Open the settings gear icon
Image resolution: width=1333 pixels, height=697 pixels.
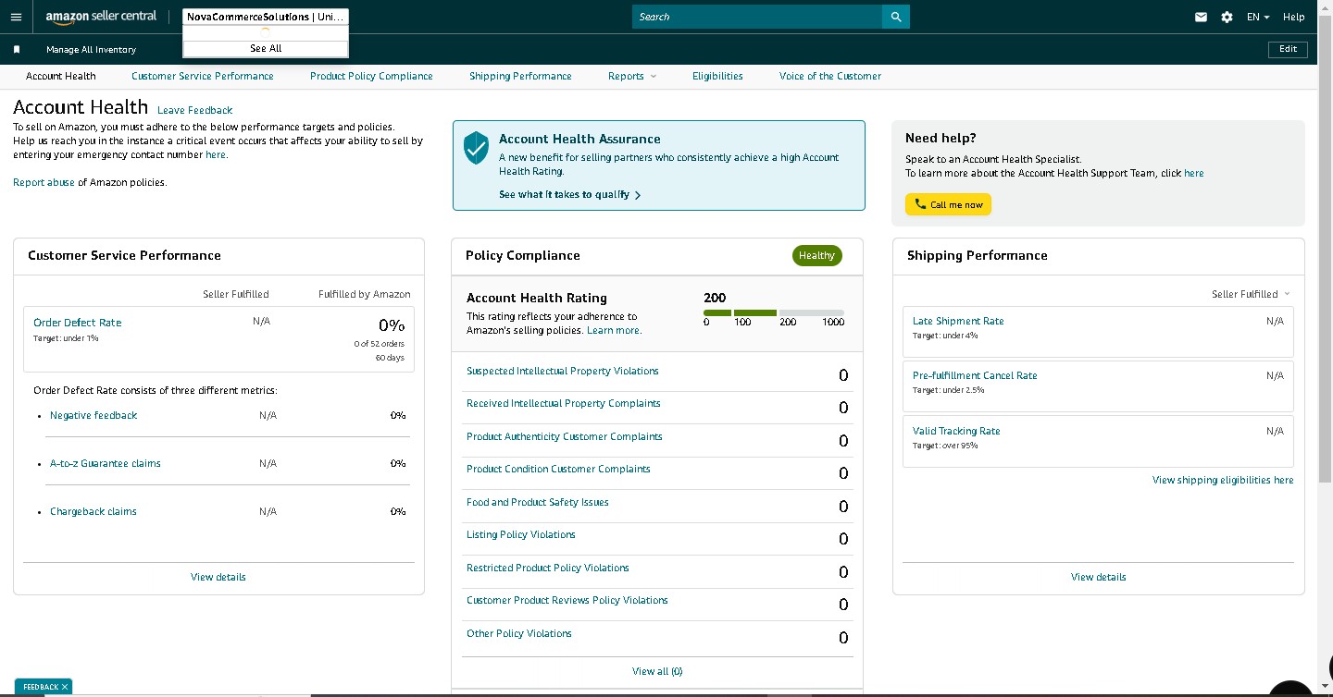point(1227,17)
